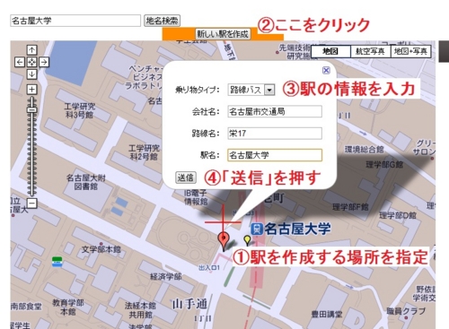The width and height of the screenshot is (449, 329).
Task: Click the green convenience store icon
Action: pos(57,261)
